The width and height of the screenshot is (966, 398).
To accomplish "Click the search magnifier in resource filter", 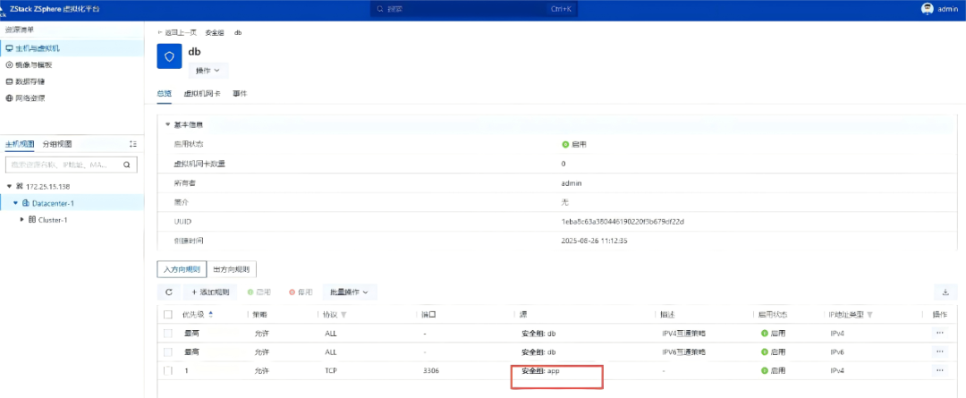I will (126, 165).
